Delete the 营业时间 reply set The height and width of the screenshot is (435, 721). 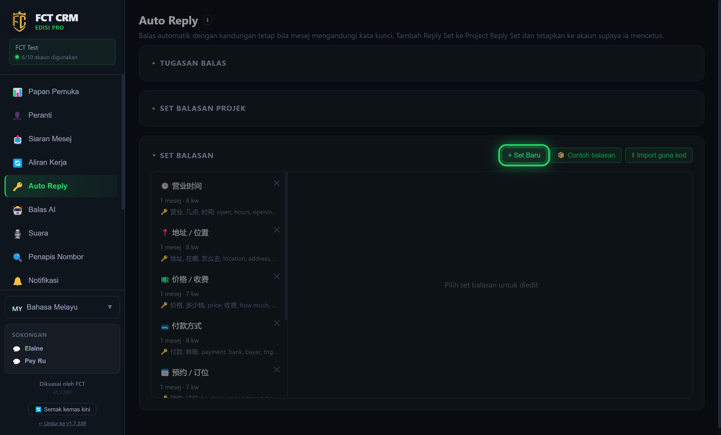coord(277,183)
